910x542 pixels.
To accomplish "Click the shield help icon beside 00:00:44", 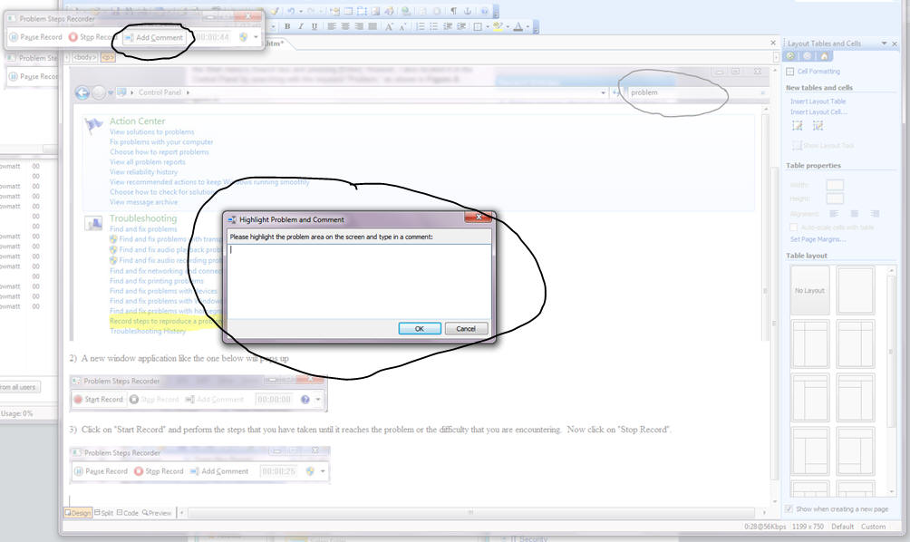I will tap(243, 37).
